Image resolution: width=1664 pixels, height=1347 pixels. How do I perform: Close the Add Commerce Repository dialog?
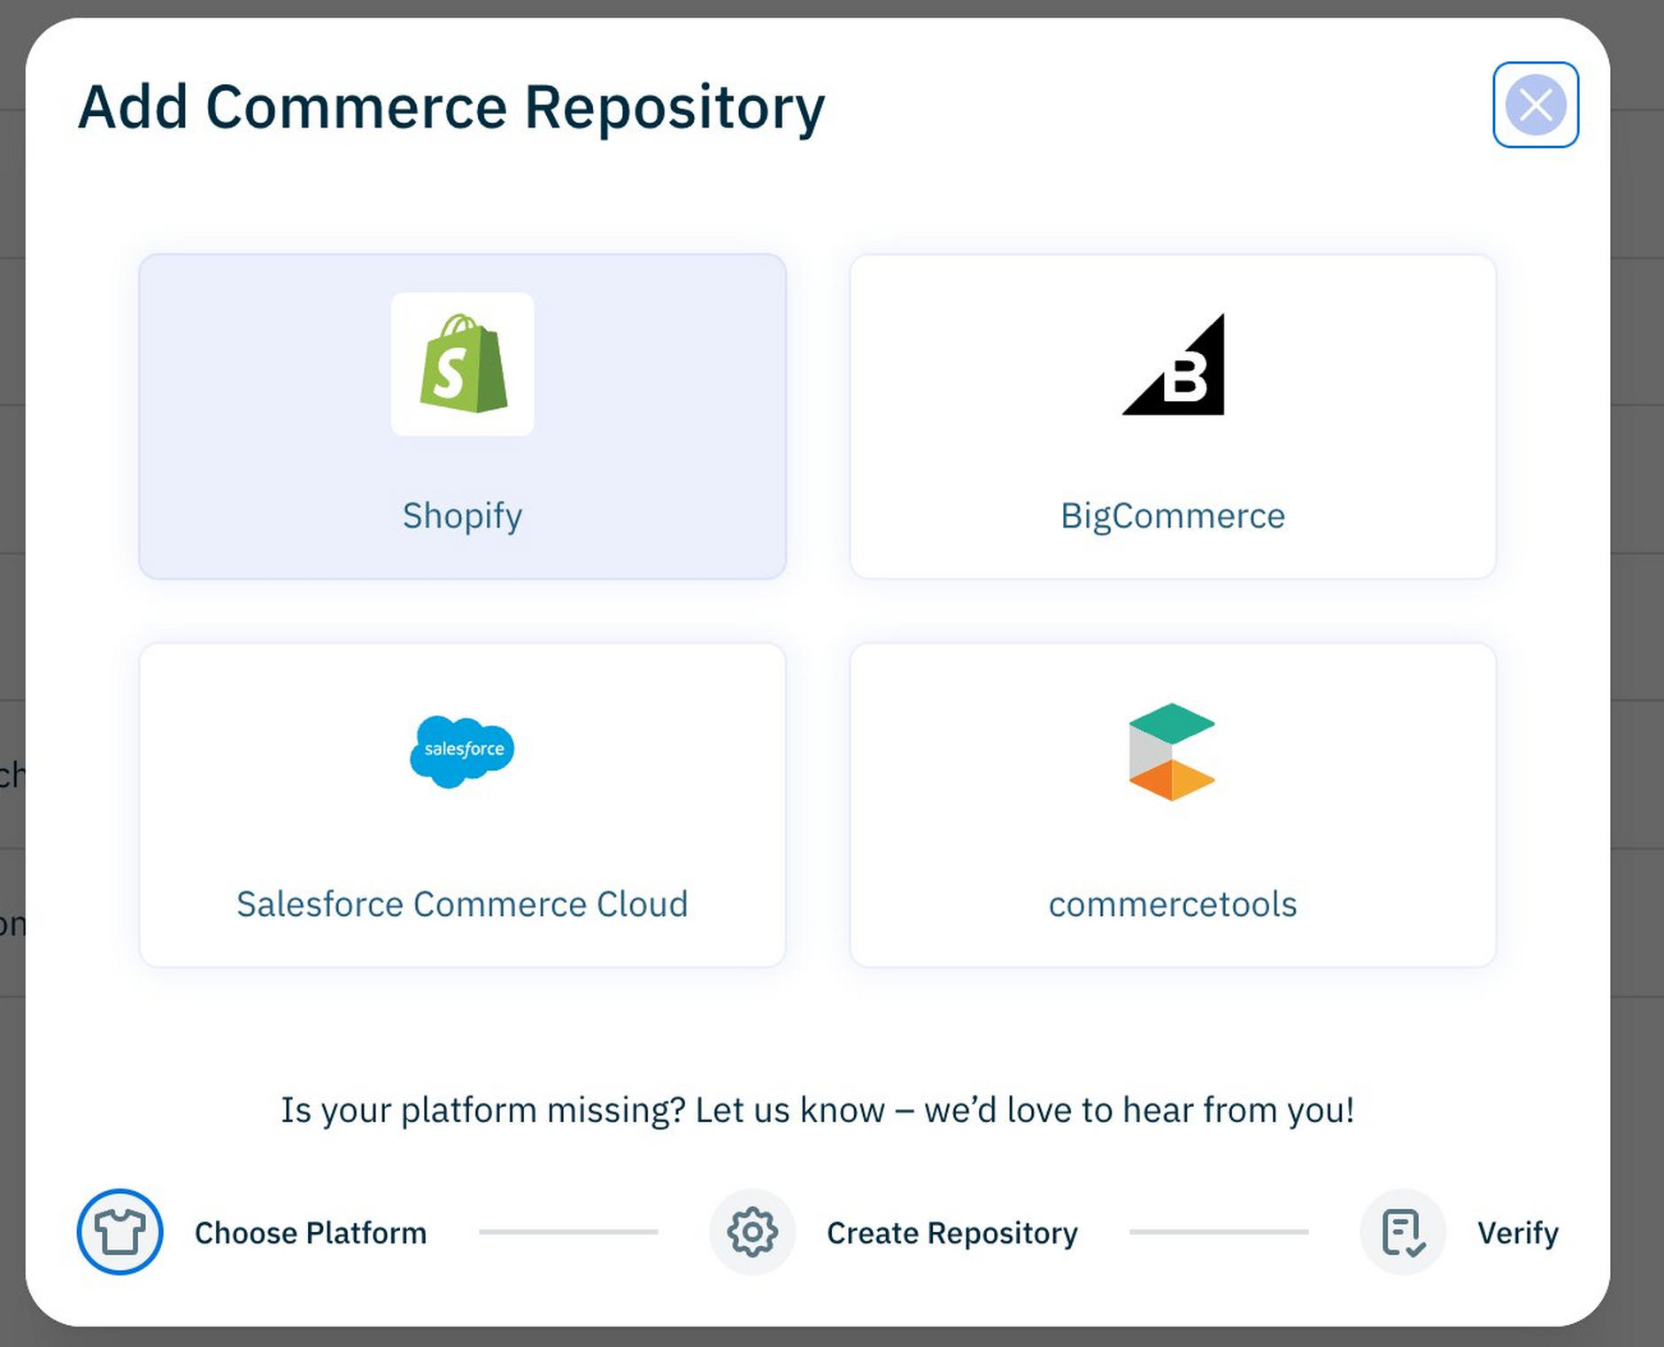[1536, 105]
